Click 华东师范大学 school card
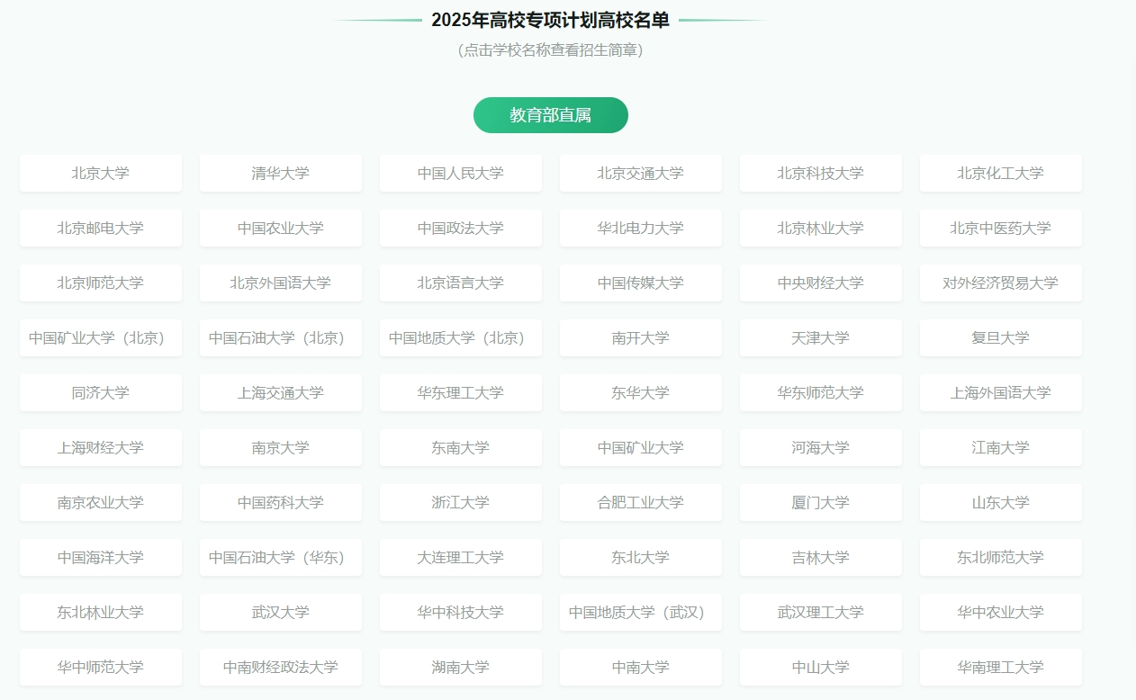1136x700 pixels. [821, 392]
